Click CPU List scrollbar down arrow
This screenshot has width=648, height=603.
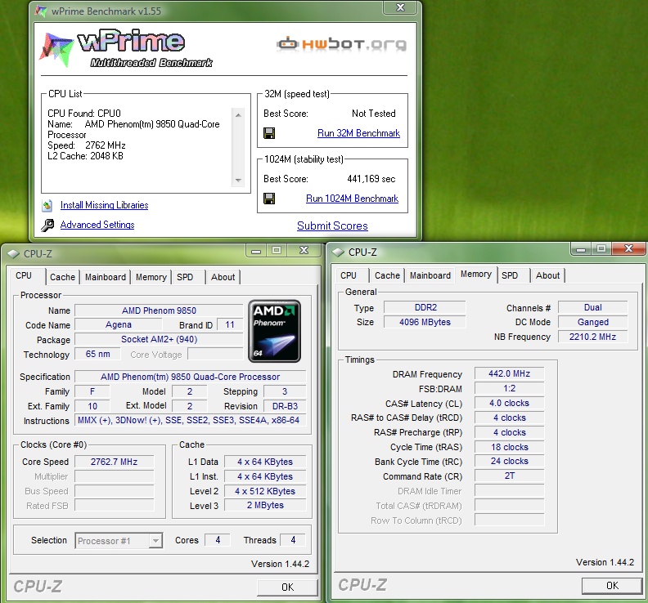pyautogui.click(x=238, y=180)
